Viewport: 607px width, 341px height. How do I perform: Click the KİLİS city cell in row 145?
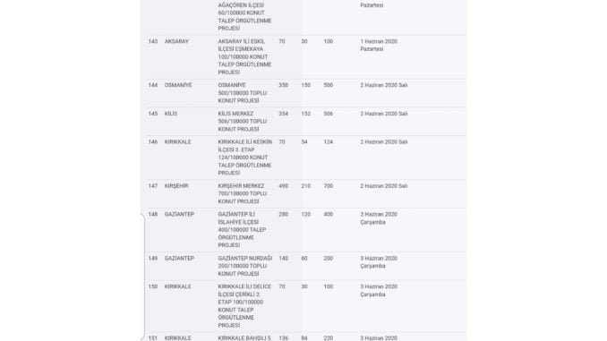[171, 114]
